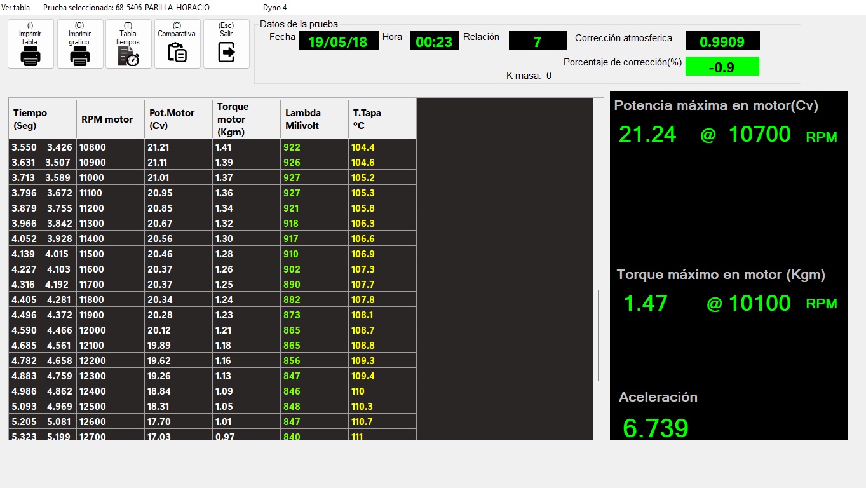Open the Tabla tiempos stopwatch button
The width and height of the screenshot is (866, 488).
tap(128, 44)
